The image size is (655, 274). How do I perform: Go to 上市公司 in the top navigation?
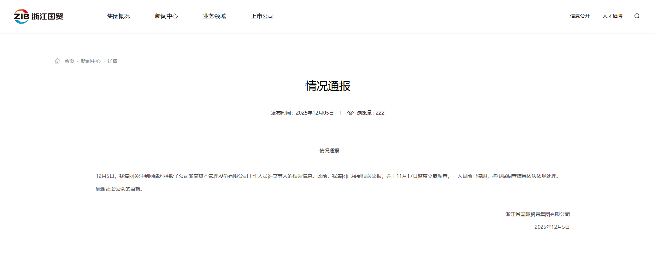coord(262,16)
